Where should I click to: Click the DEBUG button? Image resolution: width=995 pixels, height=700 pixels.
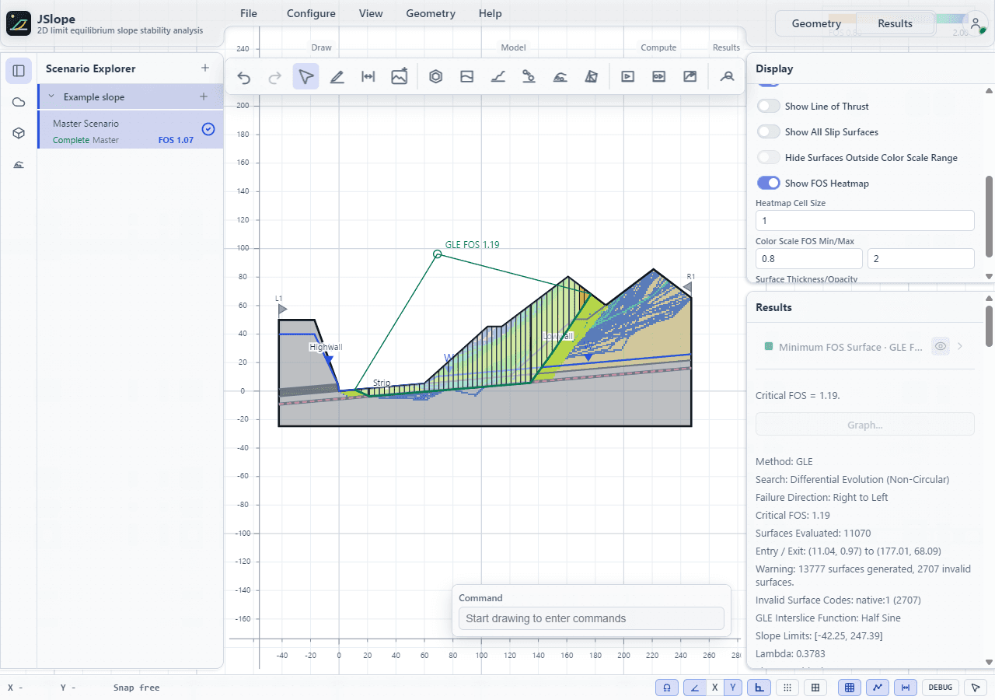(x=940, y=688)
